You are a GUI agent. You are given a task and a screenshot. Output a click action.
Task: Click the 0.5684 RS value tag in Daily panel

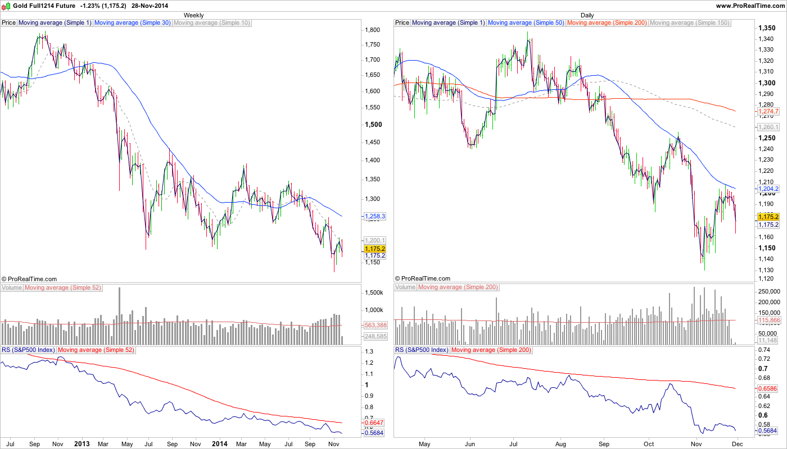(x=768, y=431)
